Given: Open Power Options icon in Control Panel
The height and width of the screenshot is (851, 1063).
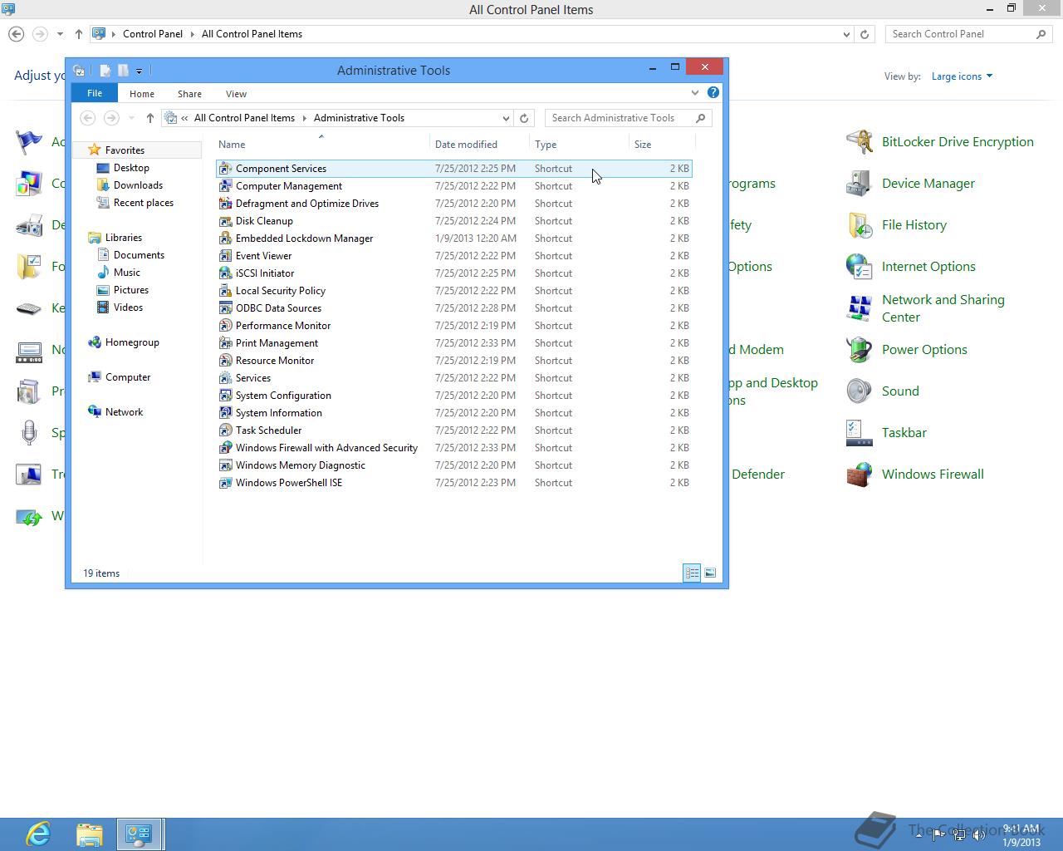Looking at the screenshot, I should [x=859, y=350].
